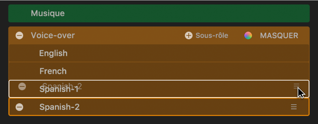318x124 pixels.
Task: Click the French text label
Action: 53,71
